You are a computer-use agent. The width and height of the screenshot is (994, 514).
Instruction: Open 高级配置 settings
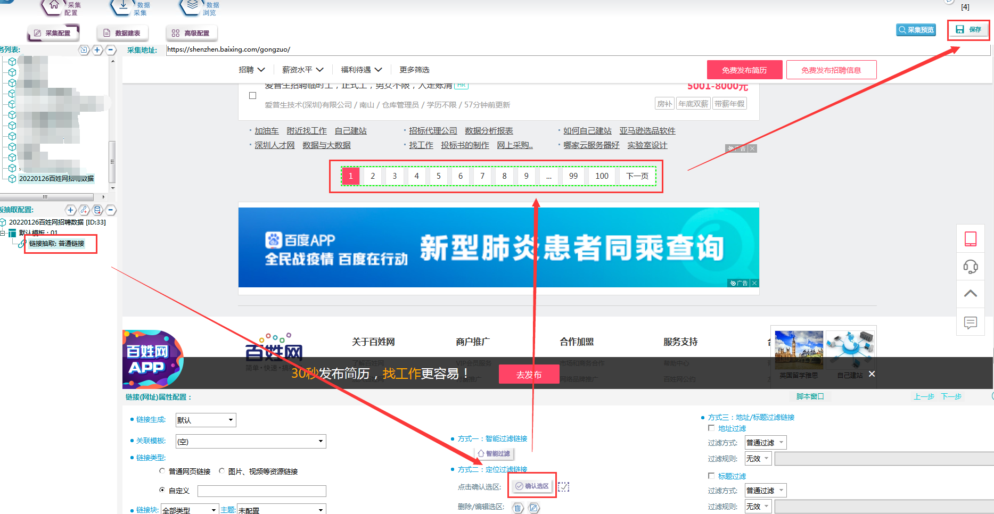(x=192, y=32)
